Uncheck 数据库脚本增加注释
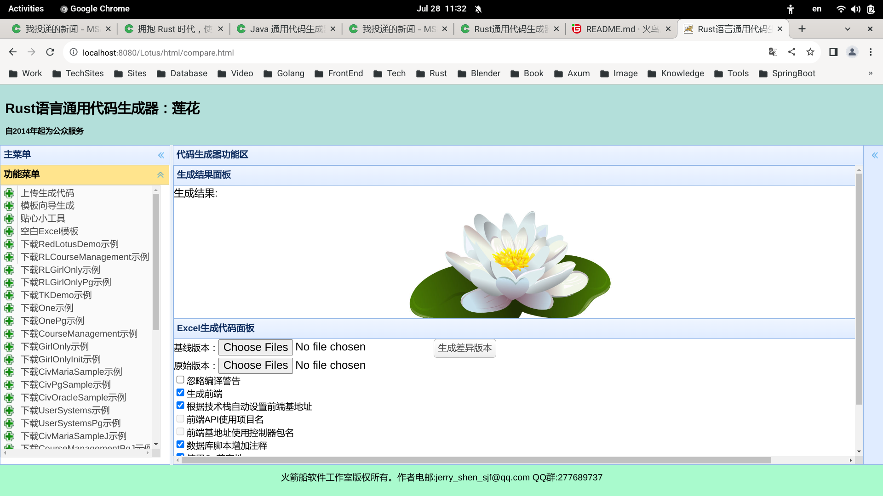 (x=180, y=444)
